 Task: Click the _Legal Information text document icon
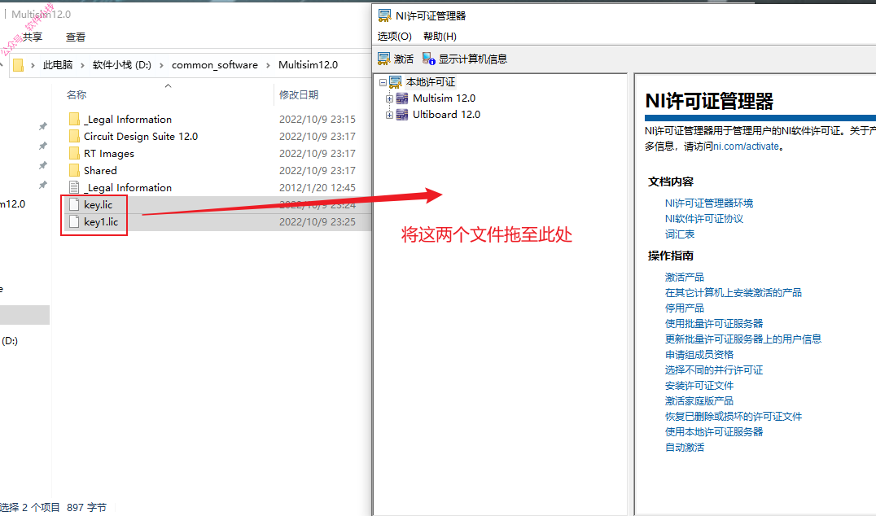point(74,188)
